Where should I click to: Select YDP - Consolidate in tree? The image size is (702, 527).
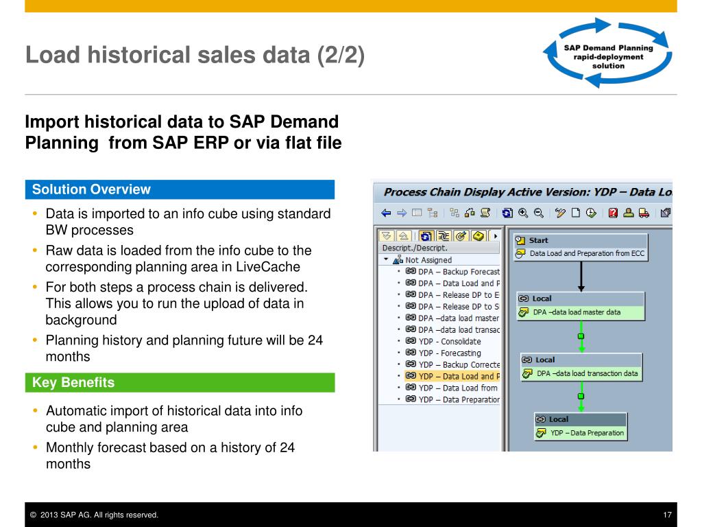tap(444, 342)
